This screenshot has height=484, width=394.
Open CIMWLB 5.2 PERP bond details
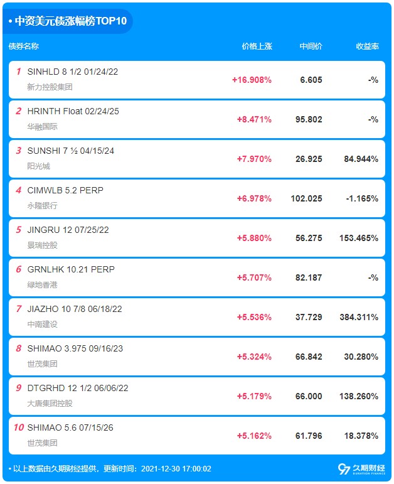[x=65, y=190]
